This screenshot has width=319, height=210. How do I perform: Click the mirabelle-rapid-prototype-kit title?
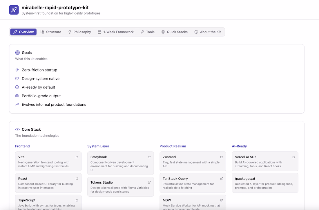55,8
